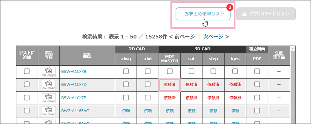The width and height of the screenshot is (311, 124).
Task: Click the no image icon for BW2-A1-65AC
Action: [49, 111]
